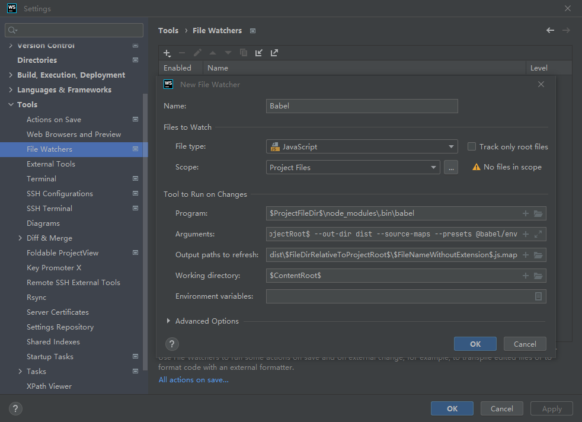Click the Move Down arrow toolbar icon

tap(228, 53)
